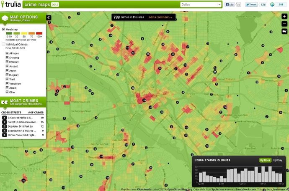Image resolution: width=289 pixels, height=191 pixels.
Task: Click the red 100+ legend swatch
Action: coord(39,33)
